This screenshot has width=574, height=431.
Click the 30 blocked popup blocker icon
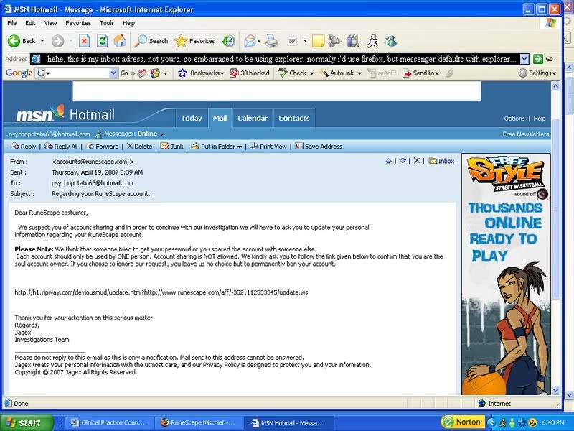[249, 73]
